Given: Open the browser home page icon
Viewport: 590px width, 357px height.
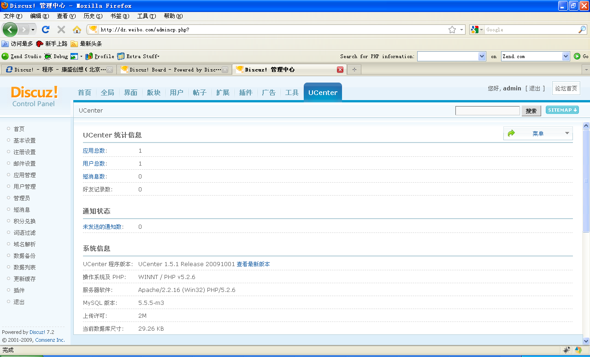Looking at the screenshot, I should (x=77, y=30).
